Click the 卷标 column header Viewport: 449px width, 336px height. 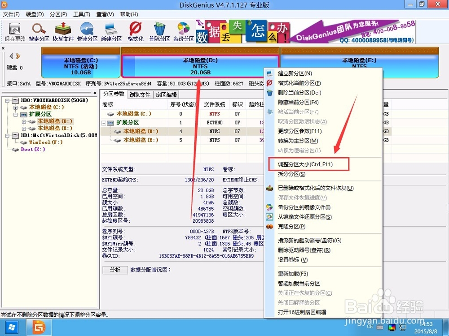pyautogui.click(x=134, y=104)
